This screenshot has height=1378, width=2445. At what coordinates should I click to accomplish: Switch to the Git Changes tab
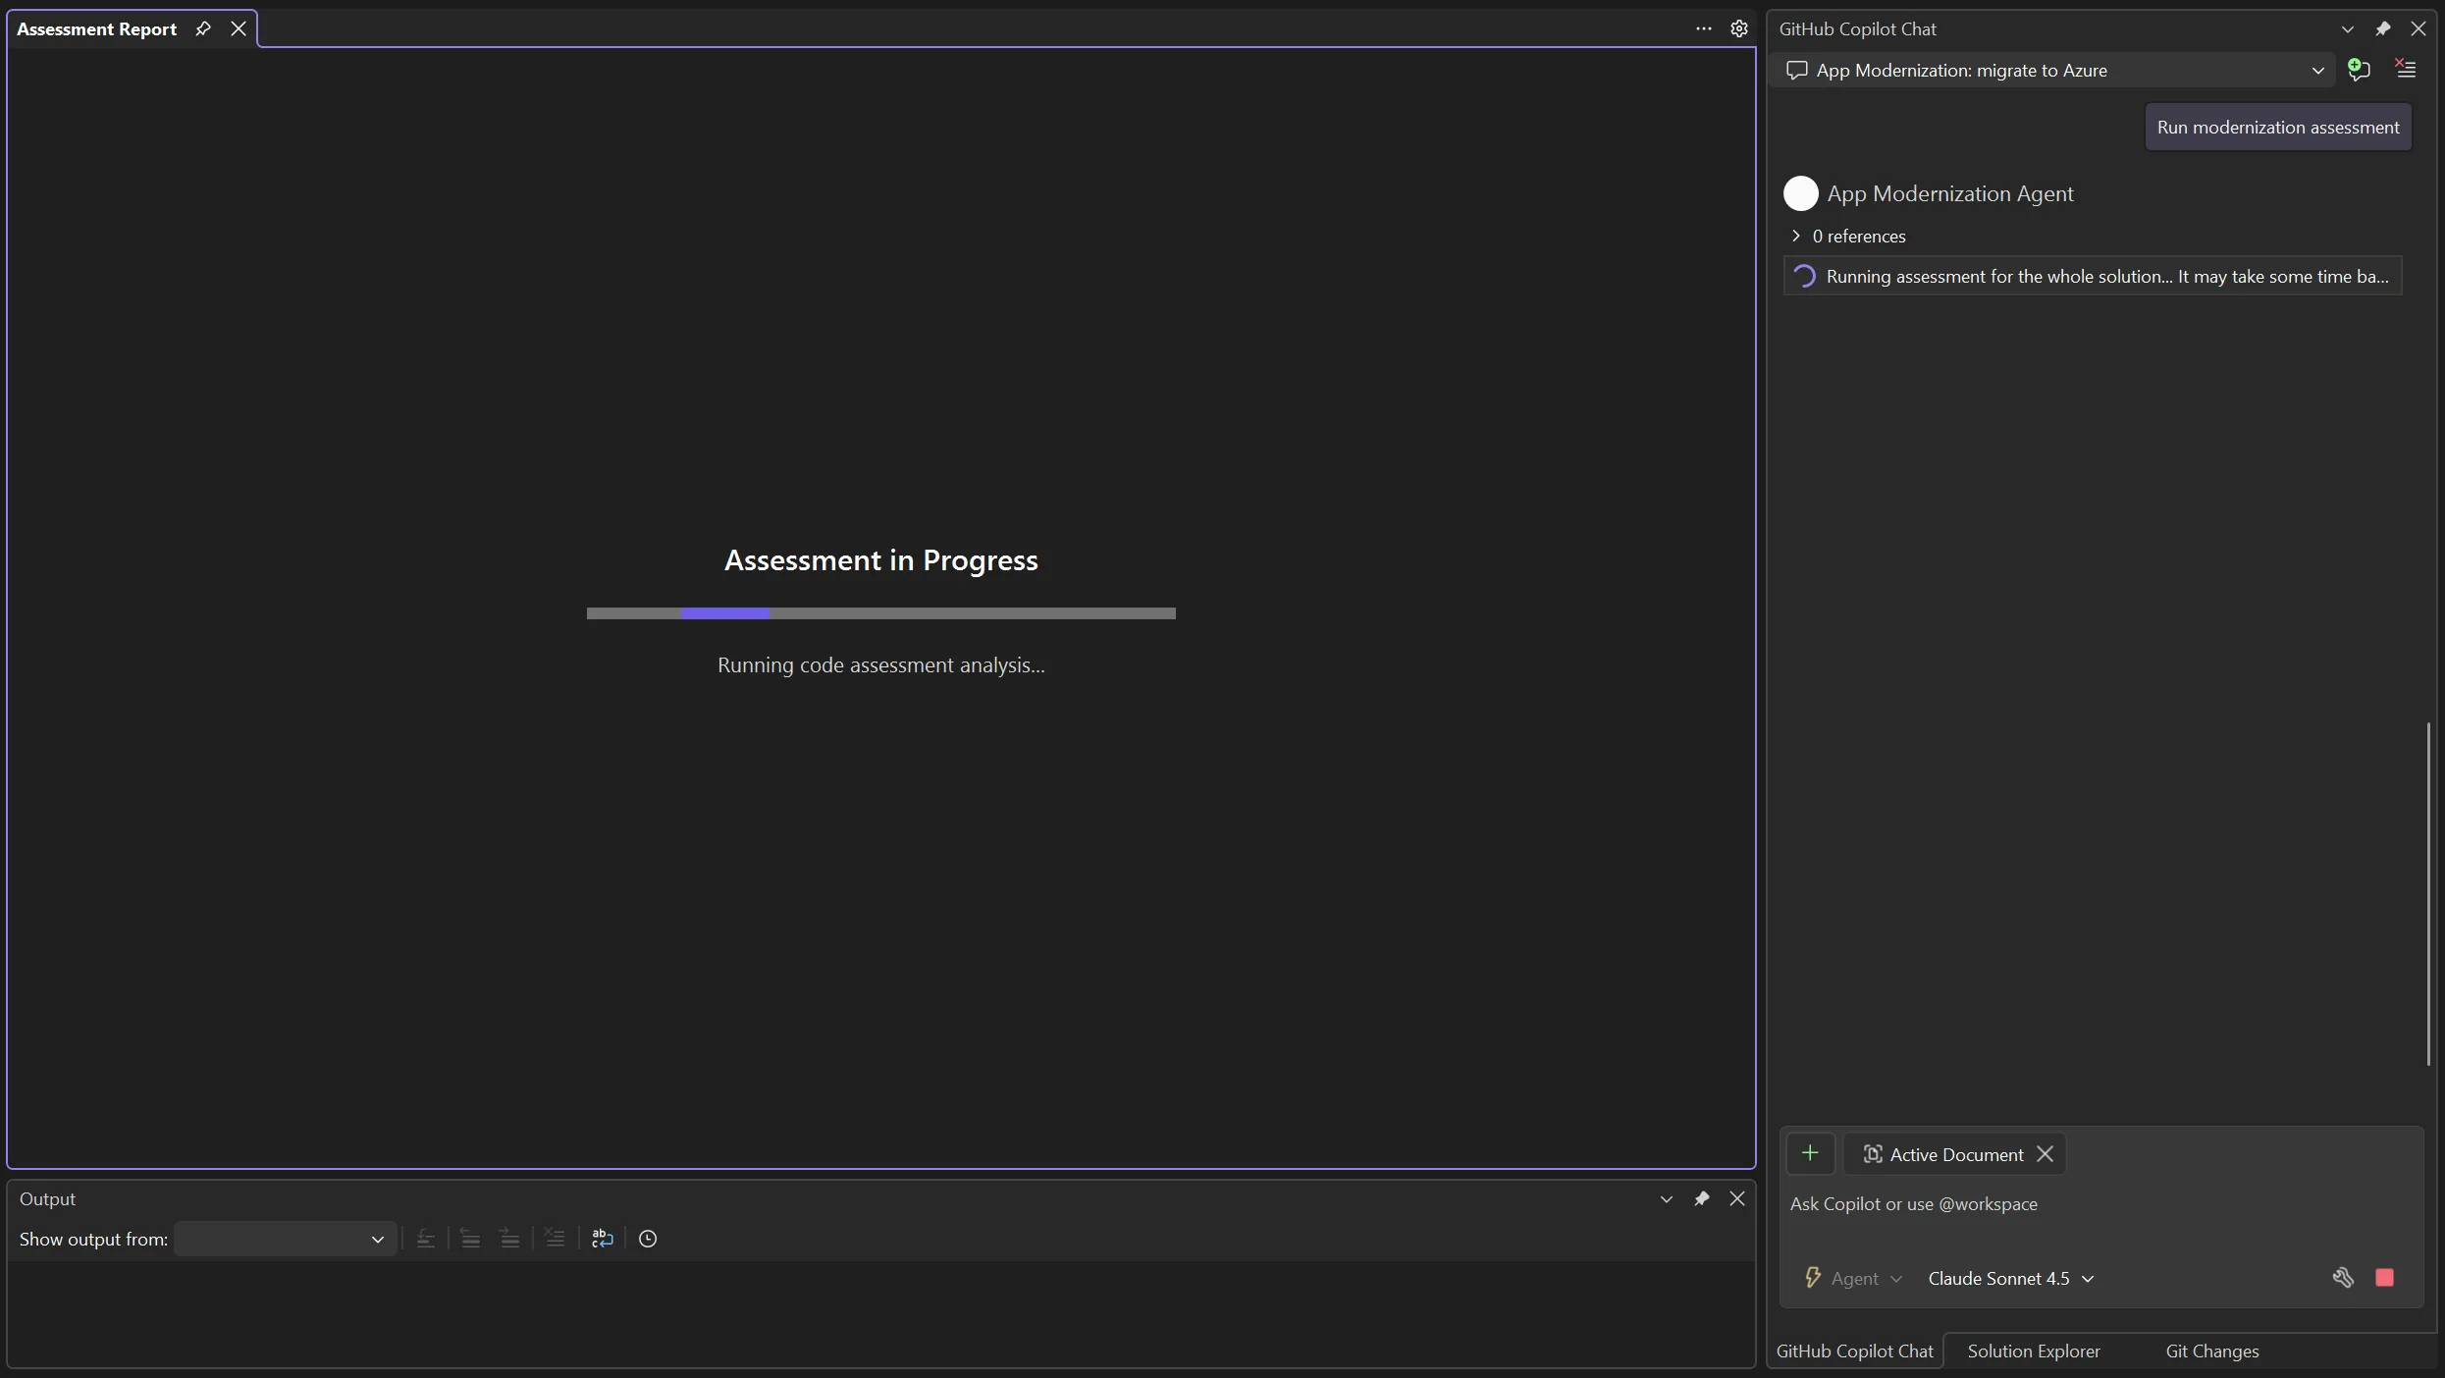pos(2211,1351)
